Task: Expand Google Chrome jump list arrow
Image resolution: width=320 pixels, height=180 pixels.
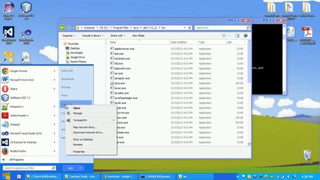Action: [x=54, y=71]
